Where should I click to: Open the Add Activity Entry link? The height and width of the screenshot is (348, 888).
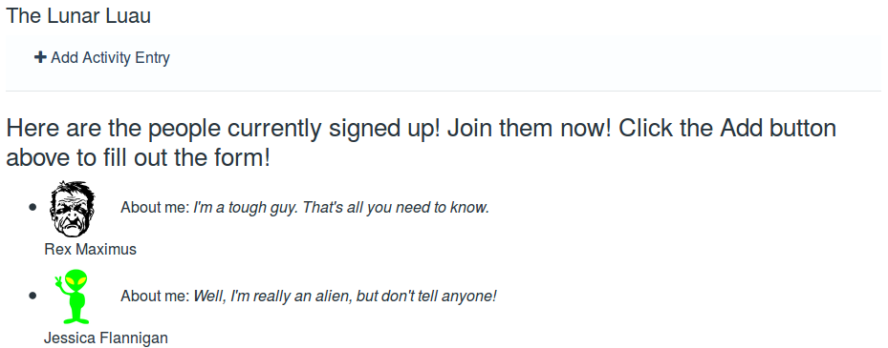(x=102, y=57)
